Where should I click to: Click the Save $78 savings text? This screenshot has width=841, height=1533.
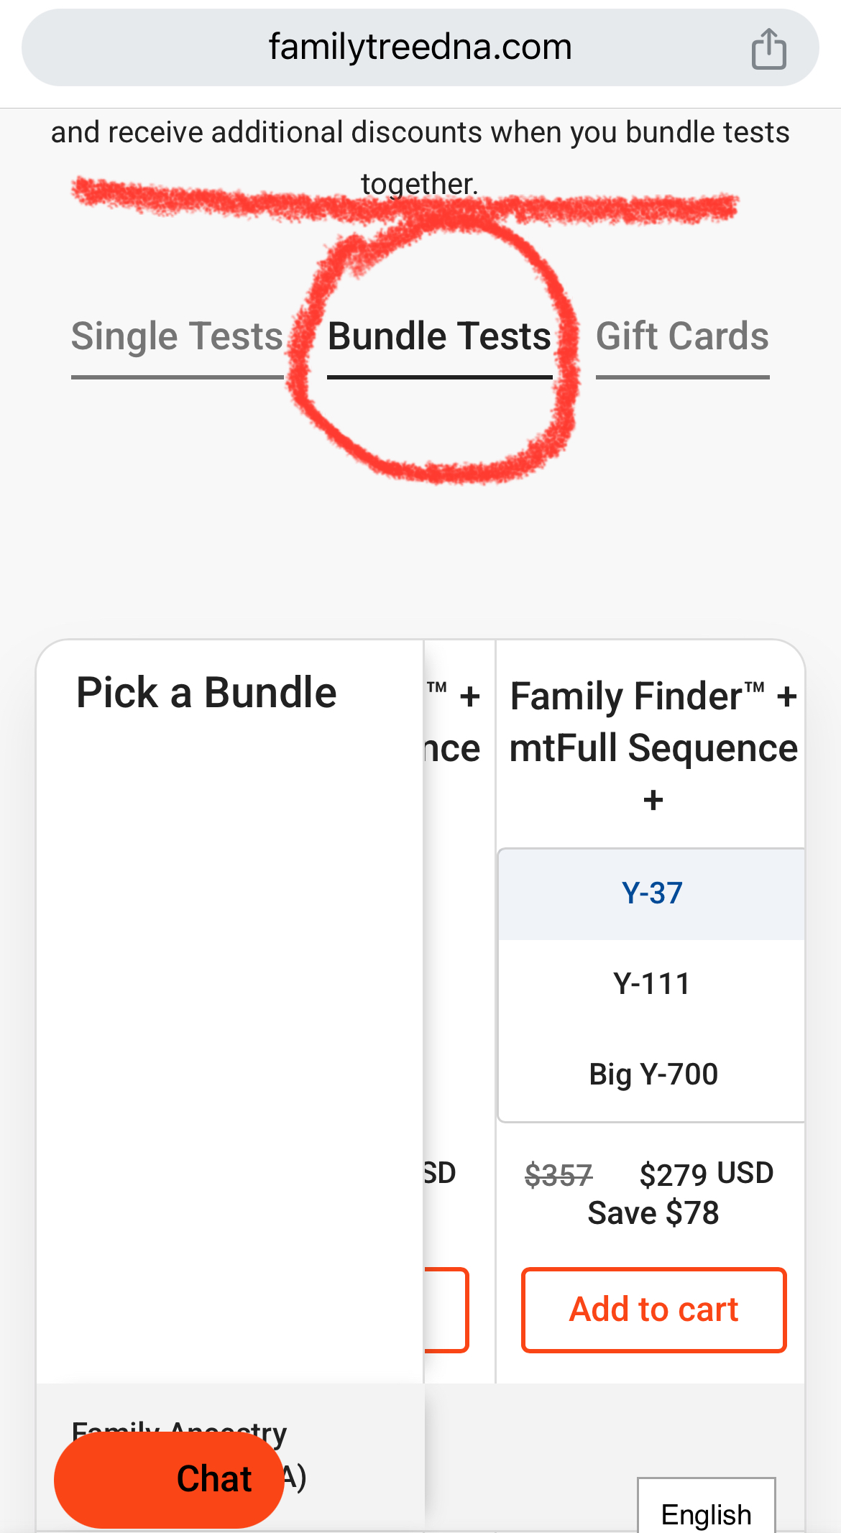[653, 1213]
